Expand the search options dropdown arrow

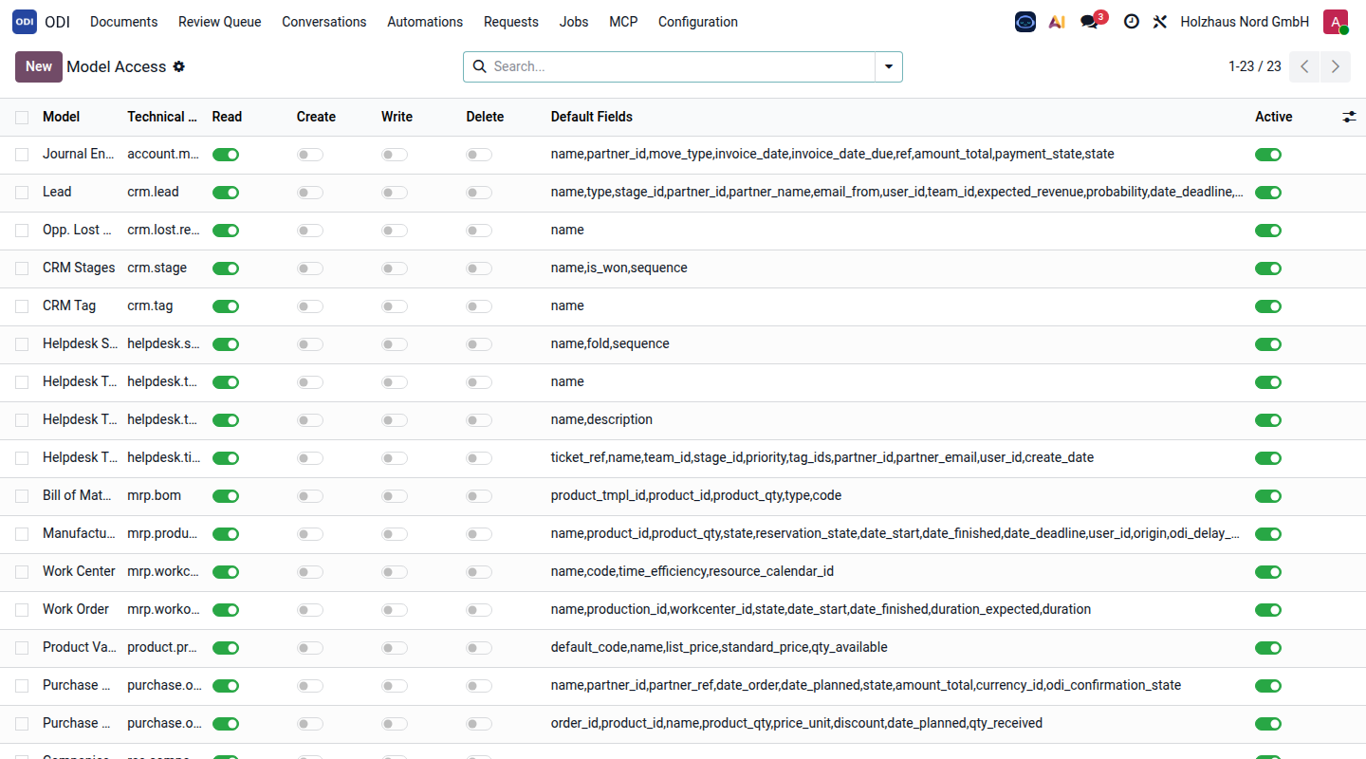889,66
